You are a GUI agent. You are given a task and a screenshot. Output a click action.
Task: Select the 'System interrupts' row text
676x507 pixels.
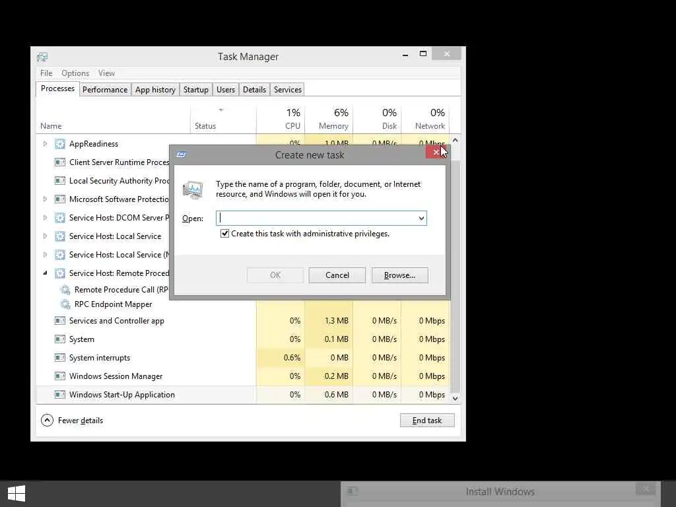pyautogui.click(x=100, y=358)
